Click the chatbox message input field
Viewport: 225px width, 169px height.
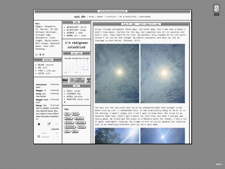coord(48,137)
